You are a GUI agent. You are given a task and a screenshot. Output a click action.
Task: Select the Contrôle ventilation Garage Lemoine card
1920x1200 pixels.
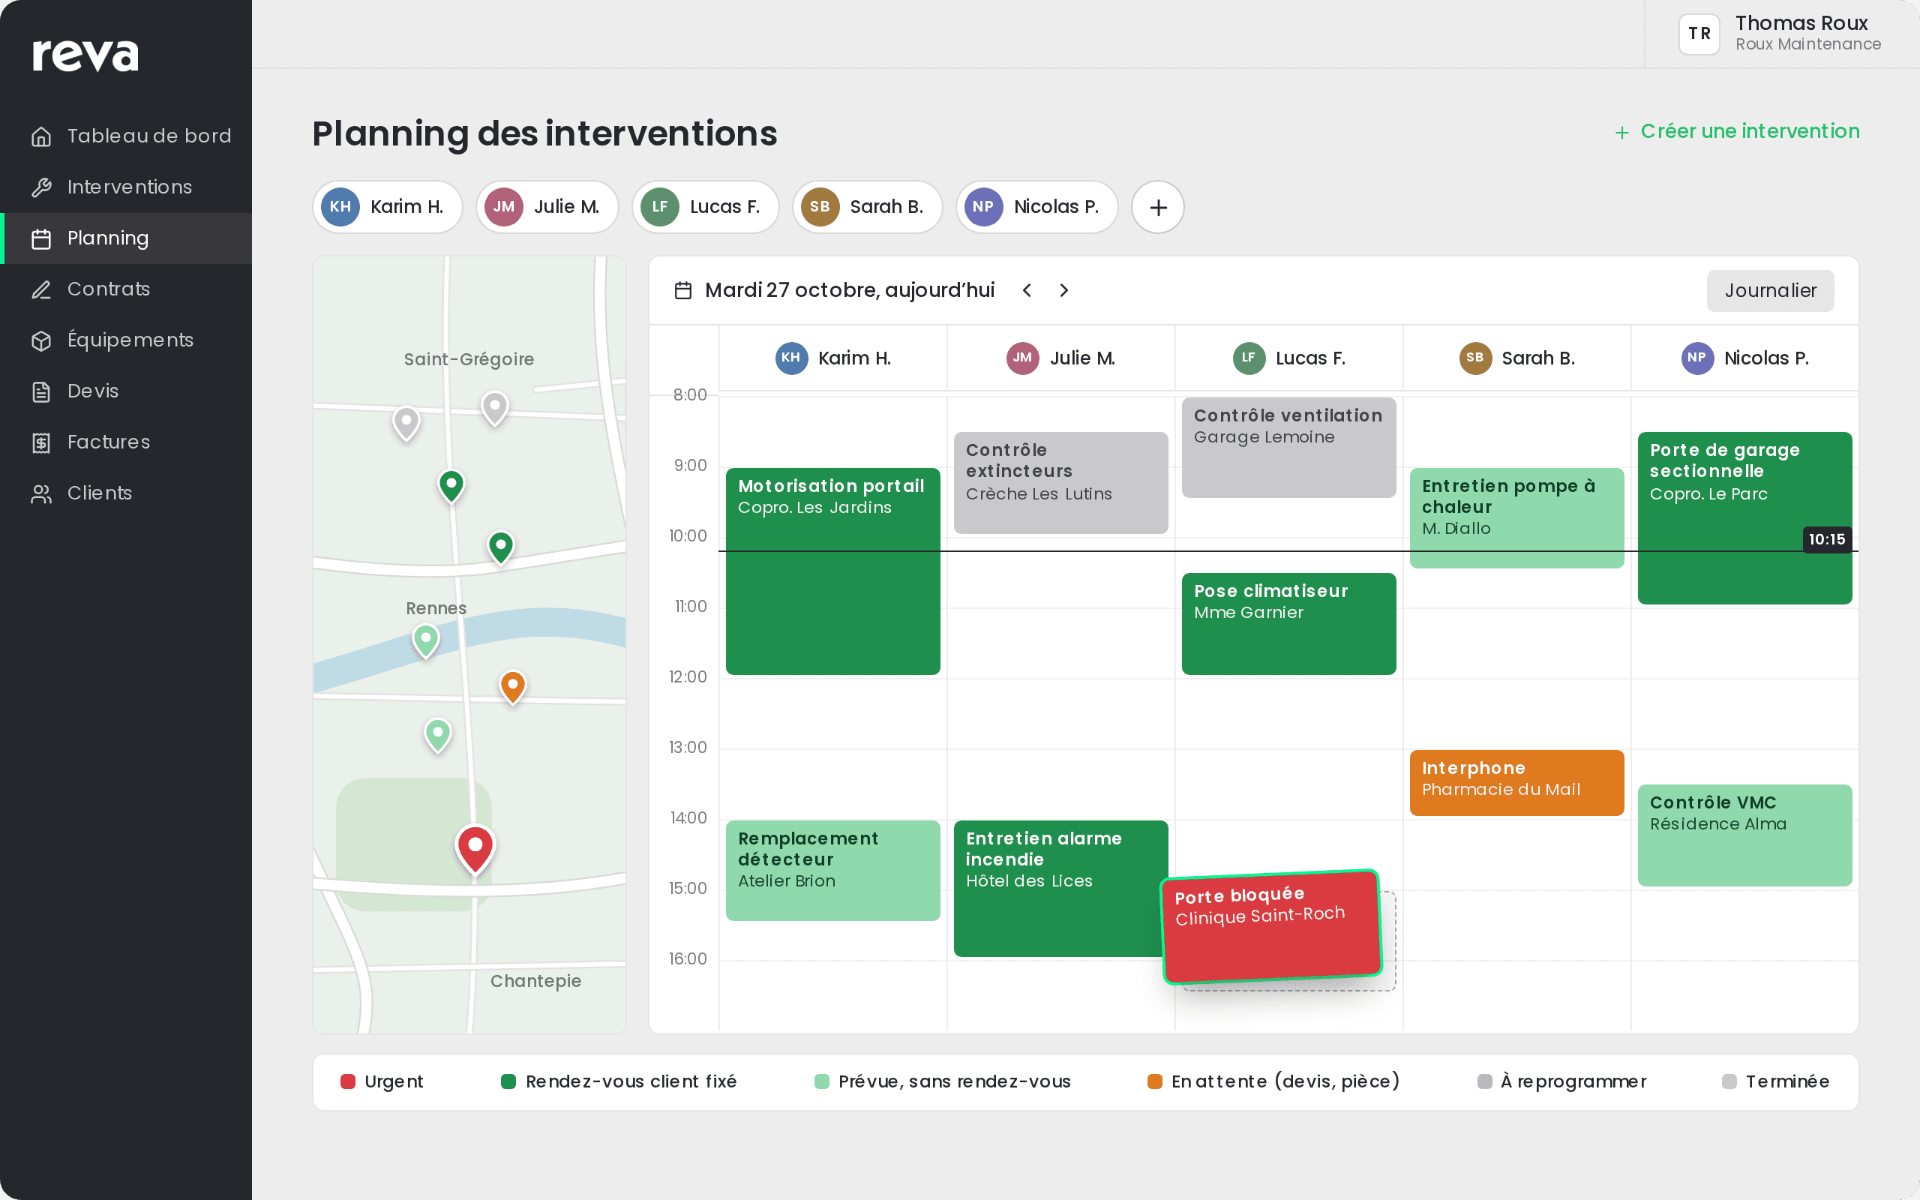pos(1288,448)
